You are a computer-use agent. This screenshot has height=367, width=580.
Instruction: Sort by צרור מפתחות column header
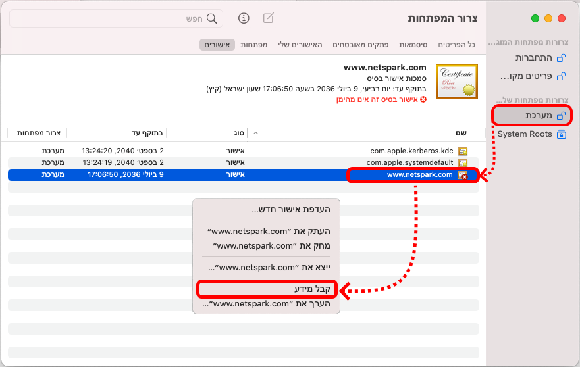point(38,133)
